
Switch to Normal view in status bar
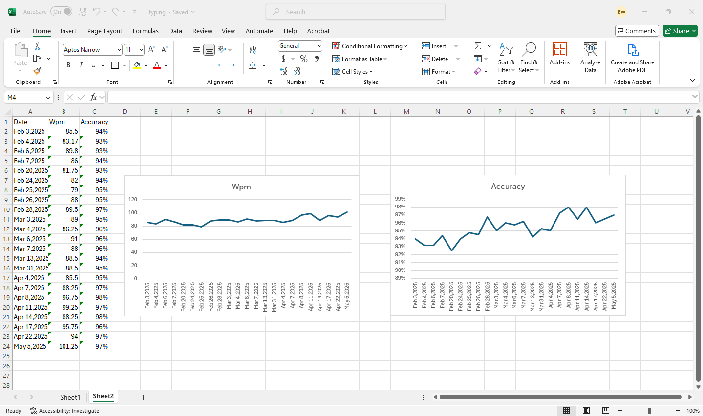(567, 411)
